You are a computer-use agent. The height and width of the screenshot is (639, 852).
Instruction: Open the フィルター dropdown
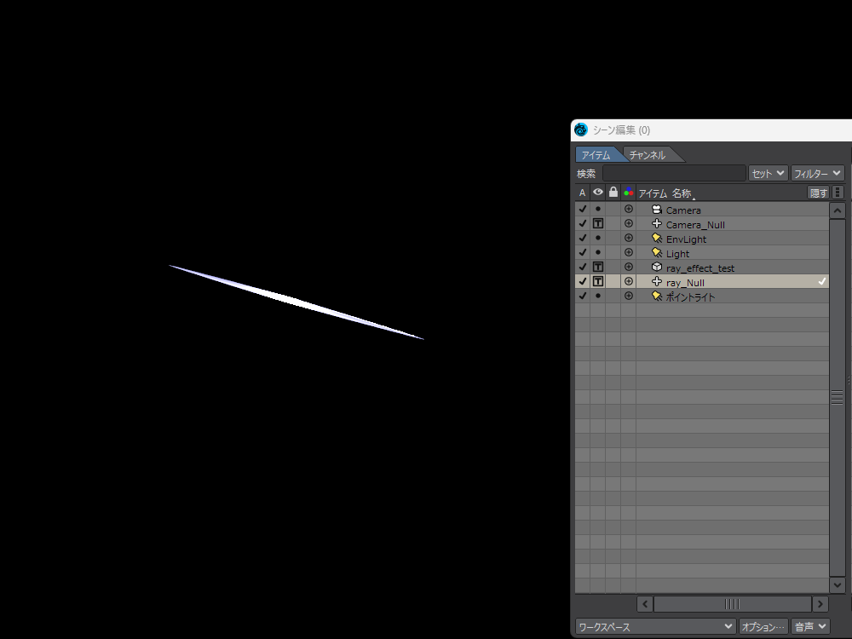(x=817, y=173)
